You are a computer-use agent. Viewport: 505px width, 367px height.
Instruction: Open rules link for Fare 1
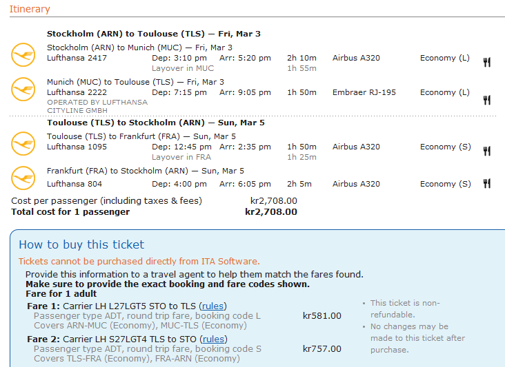click(x=212, y=306)
